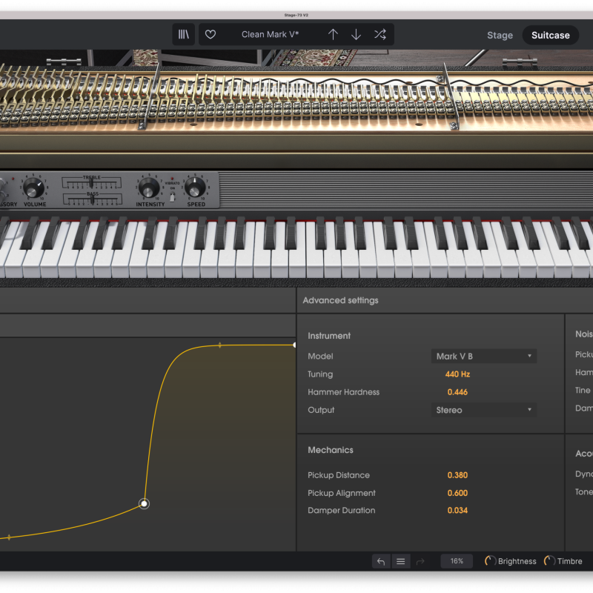Open the Model dropdown showing Mark V B
This screenshot has height=593, width=593.
coord(484,356)
